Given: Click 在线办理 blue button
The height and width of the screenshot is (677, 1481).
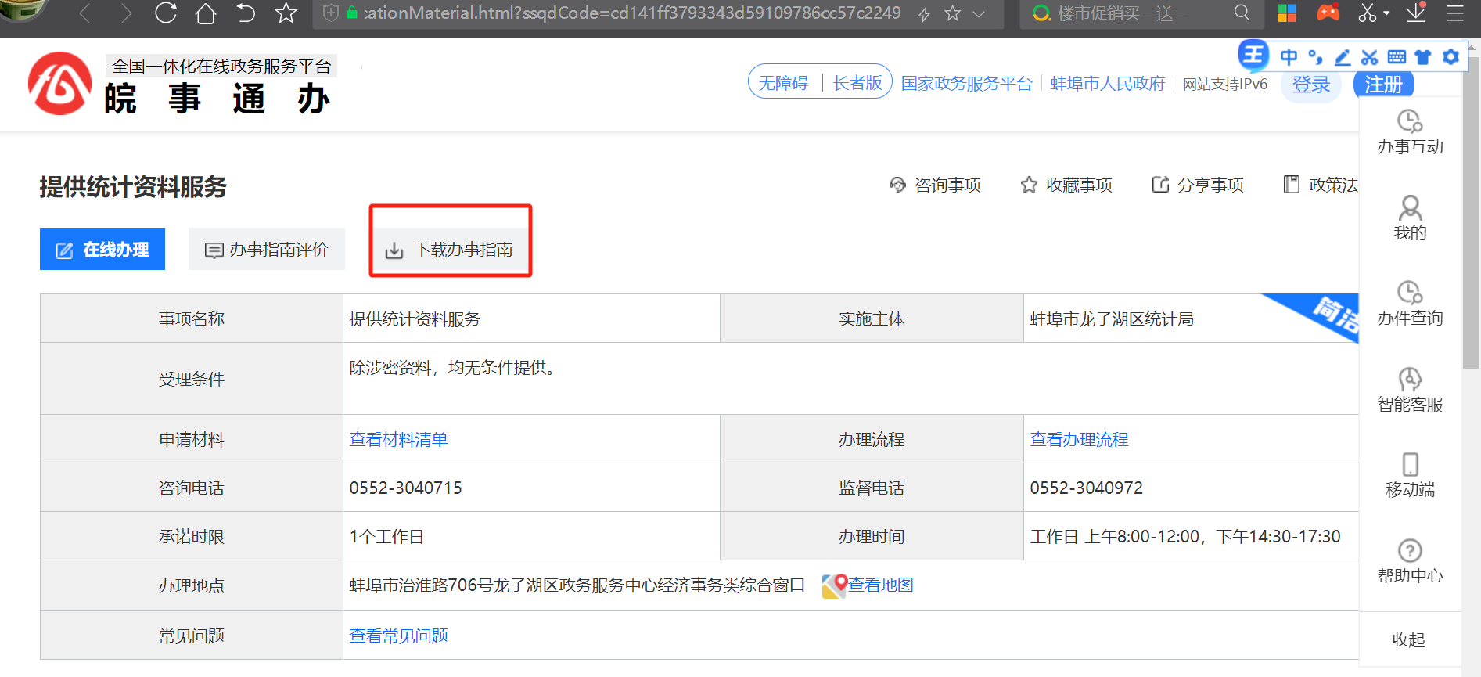Looking at the screenshot, I should point(102,249).
